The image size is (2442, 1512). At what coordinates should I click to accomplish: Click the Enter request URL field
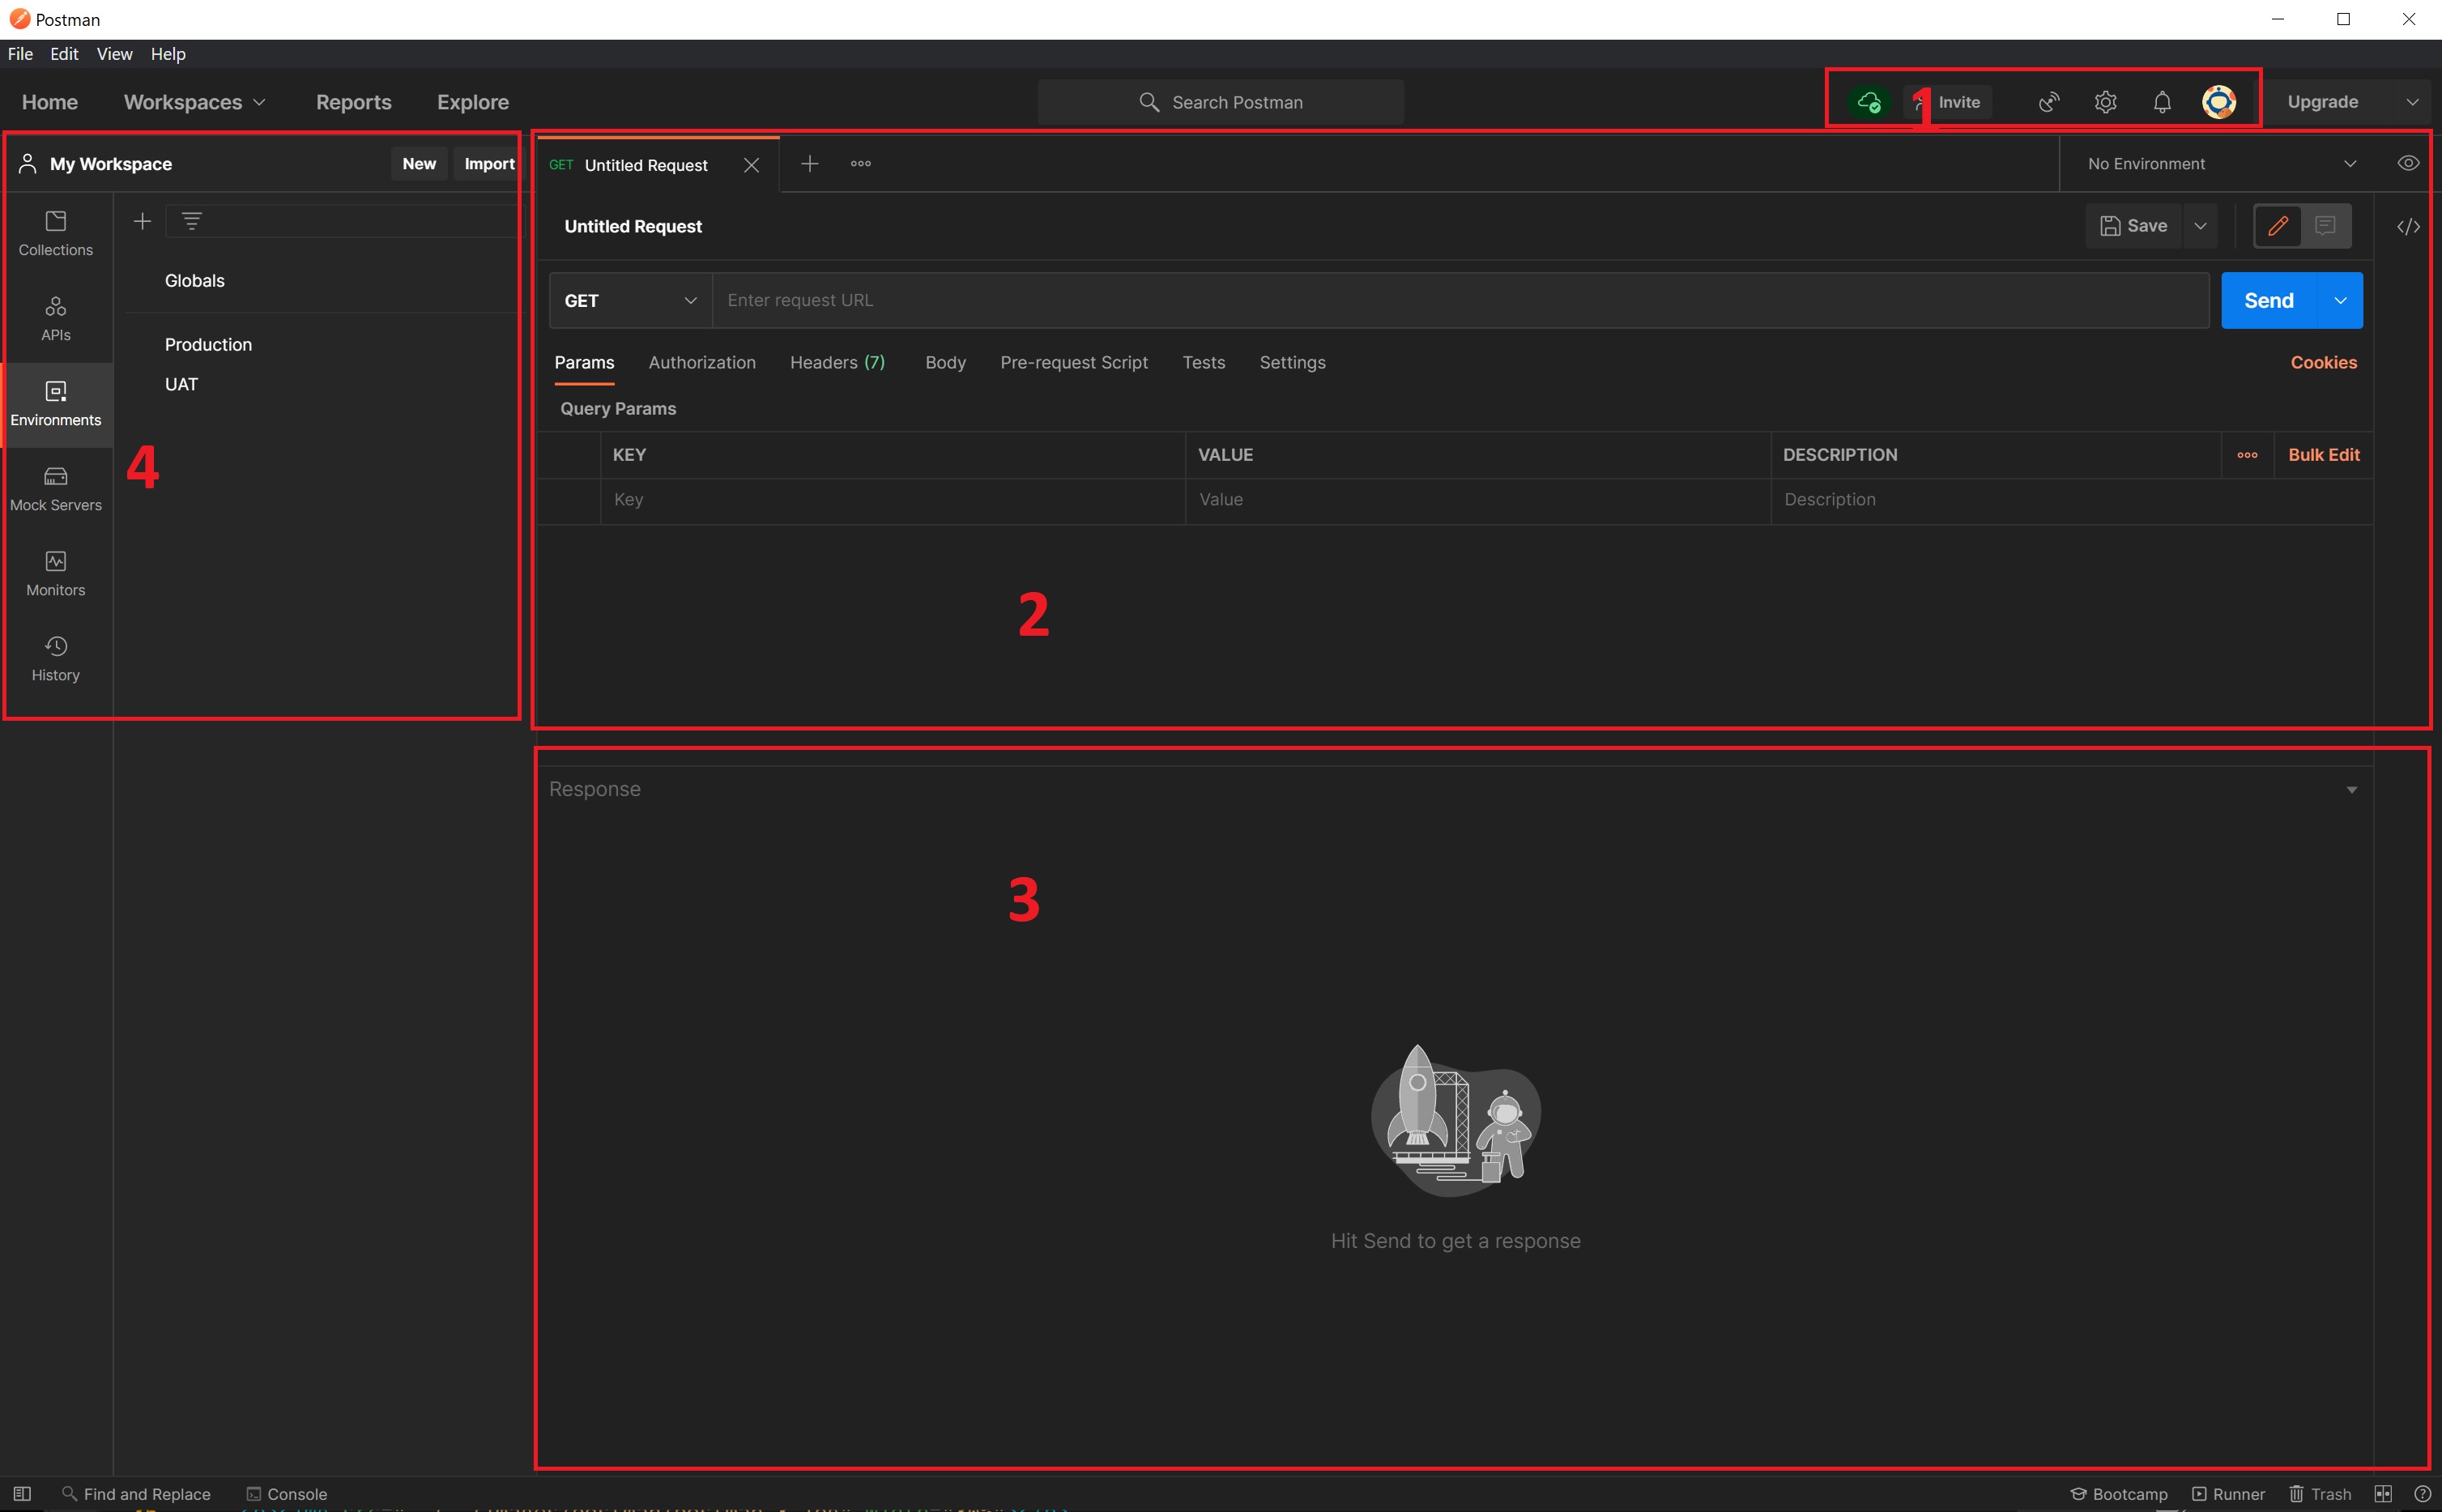tap(1460, 301)
